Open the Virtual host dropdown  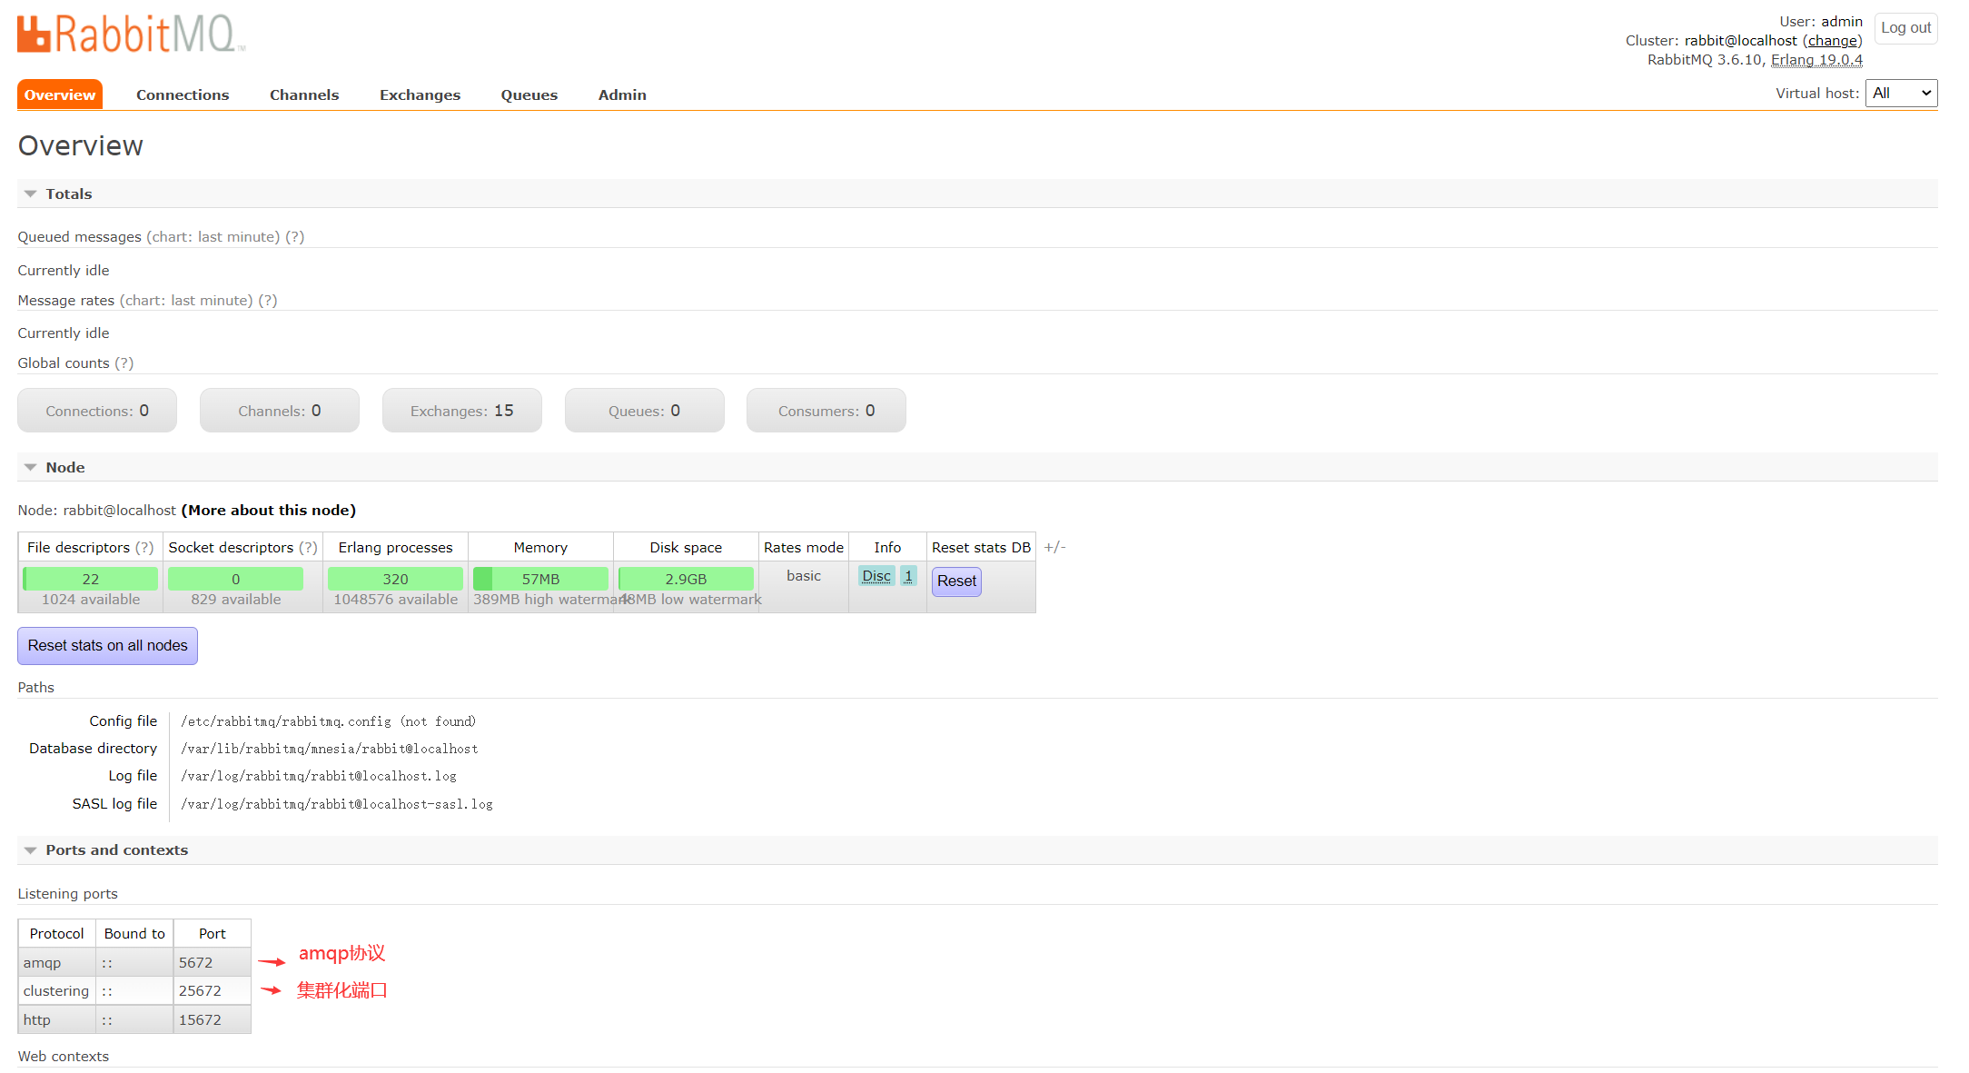pyautogui.click(x=1901, y=93)
